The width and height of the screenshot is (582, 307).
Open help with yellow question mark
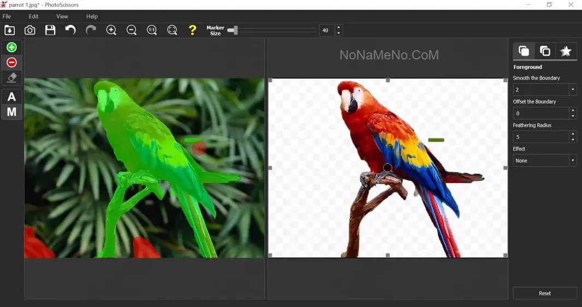point(192,31)
